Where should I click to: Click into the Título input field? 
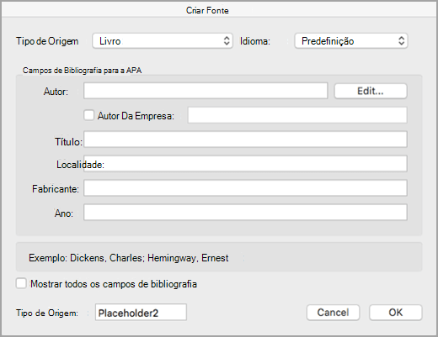[245, 140]
